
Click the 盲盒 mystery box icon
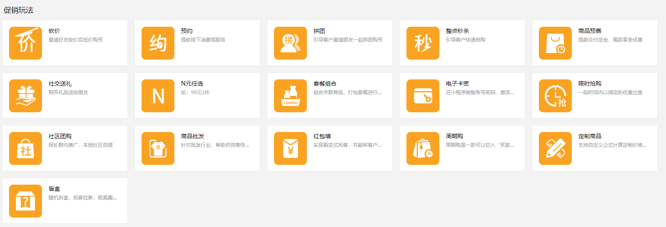pos(26,201)
